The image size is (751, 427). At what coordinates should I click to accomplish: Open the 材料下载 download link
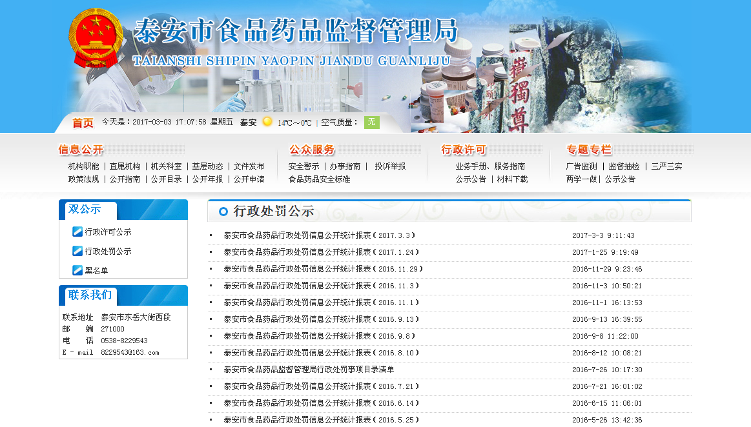[x=511, y=179]
